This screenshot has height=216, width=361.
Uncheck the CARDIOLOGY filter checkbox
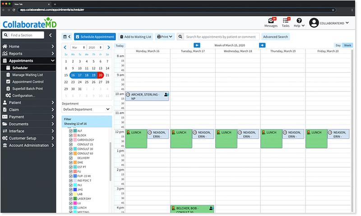pos(70,140)
